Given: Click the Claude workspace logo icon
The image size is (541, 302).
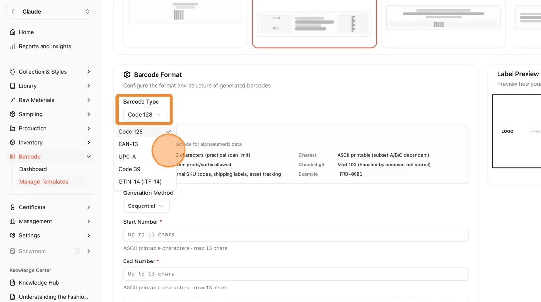Looking at the screenshot, I should tap(14, 12).
